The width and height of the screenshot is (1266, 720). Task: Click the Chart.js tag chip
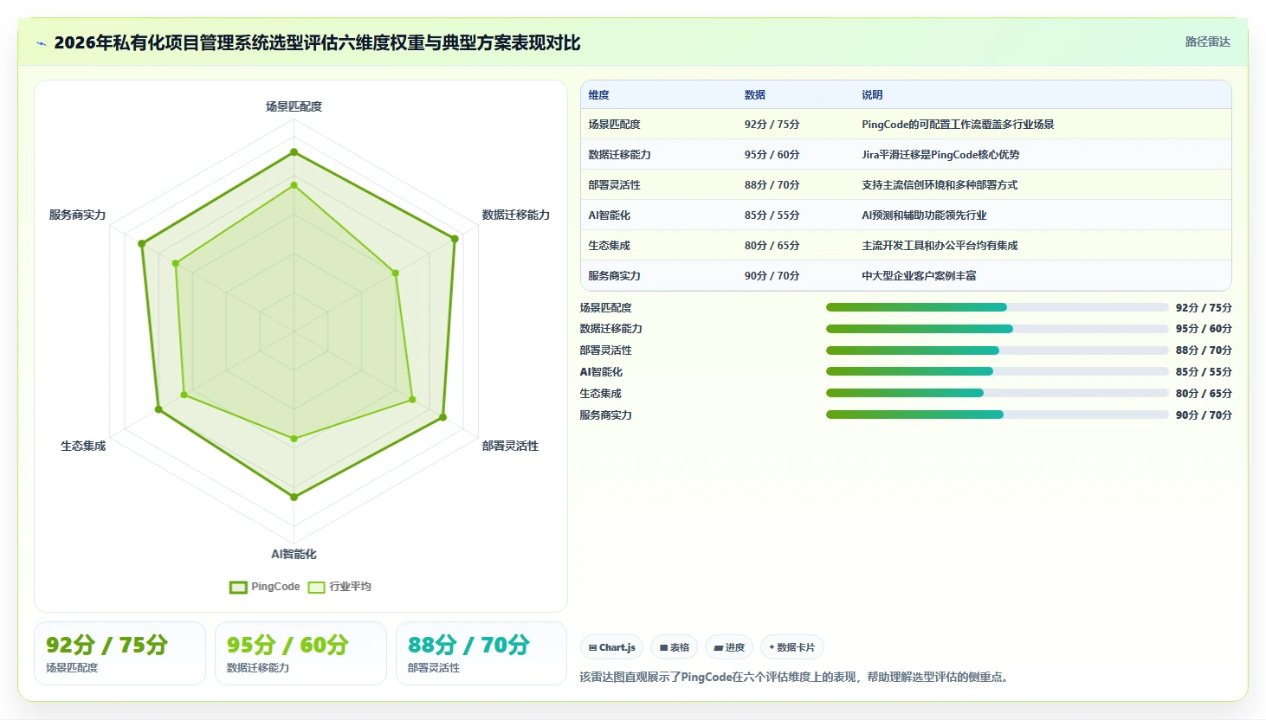(x=611, y=647)
